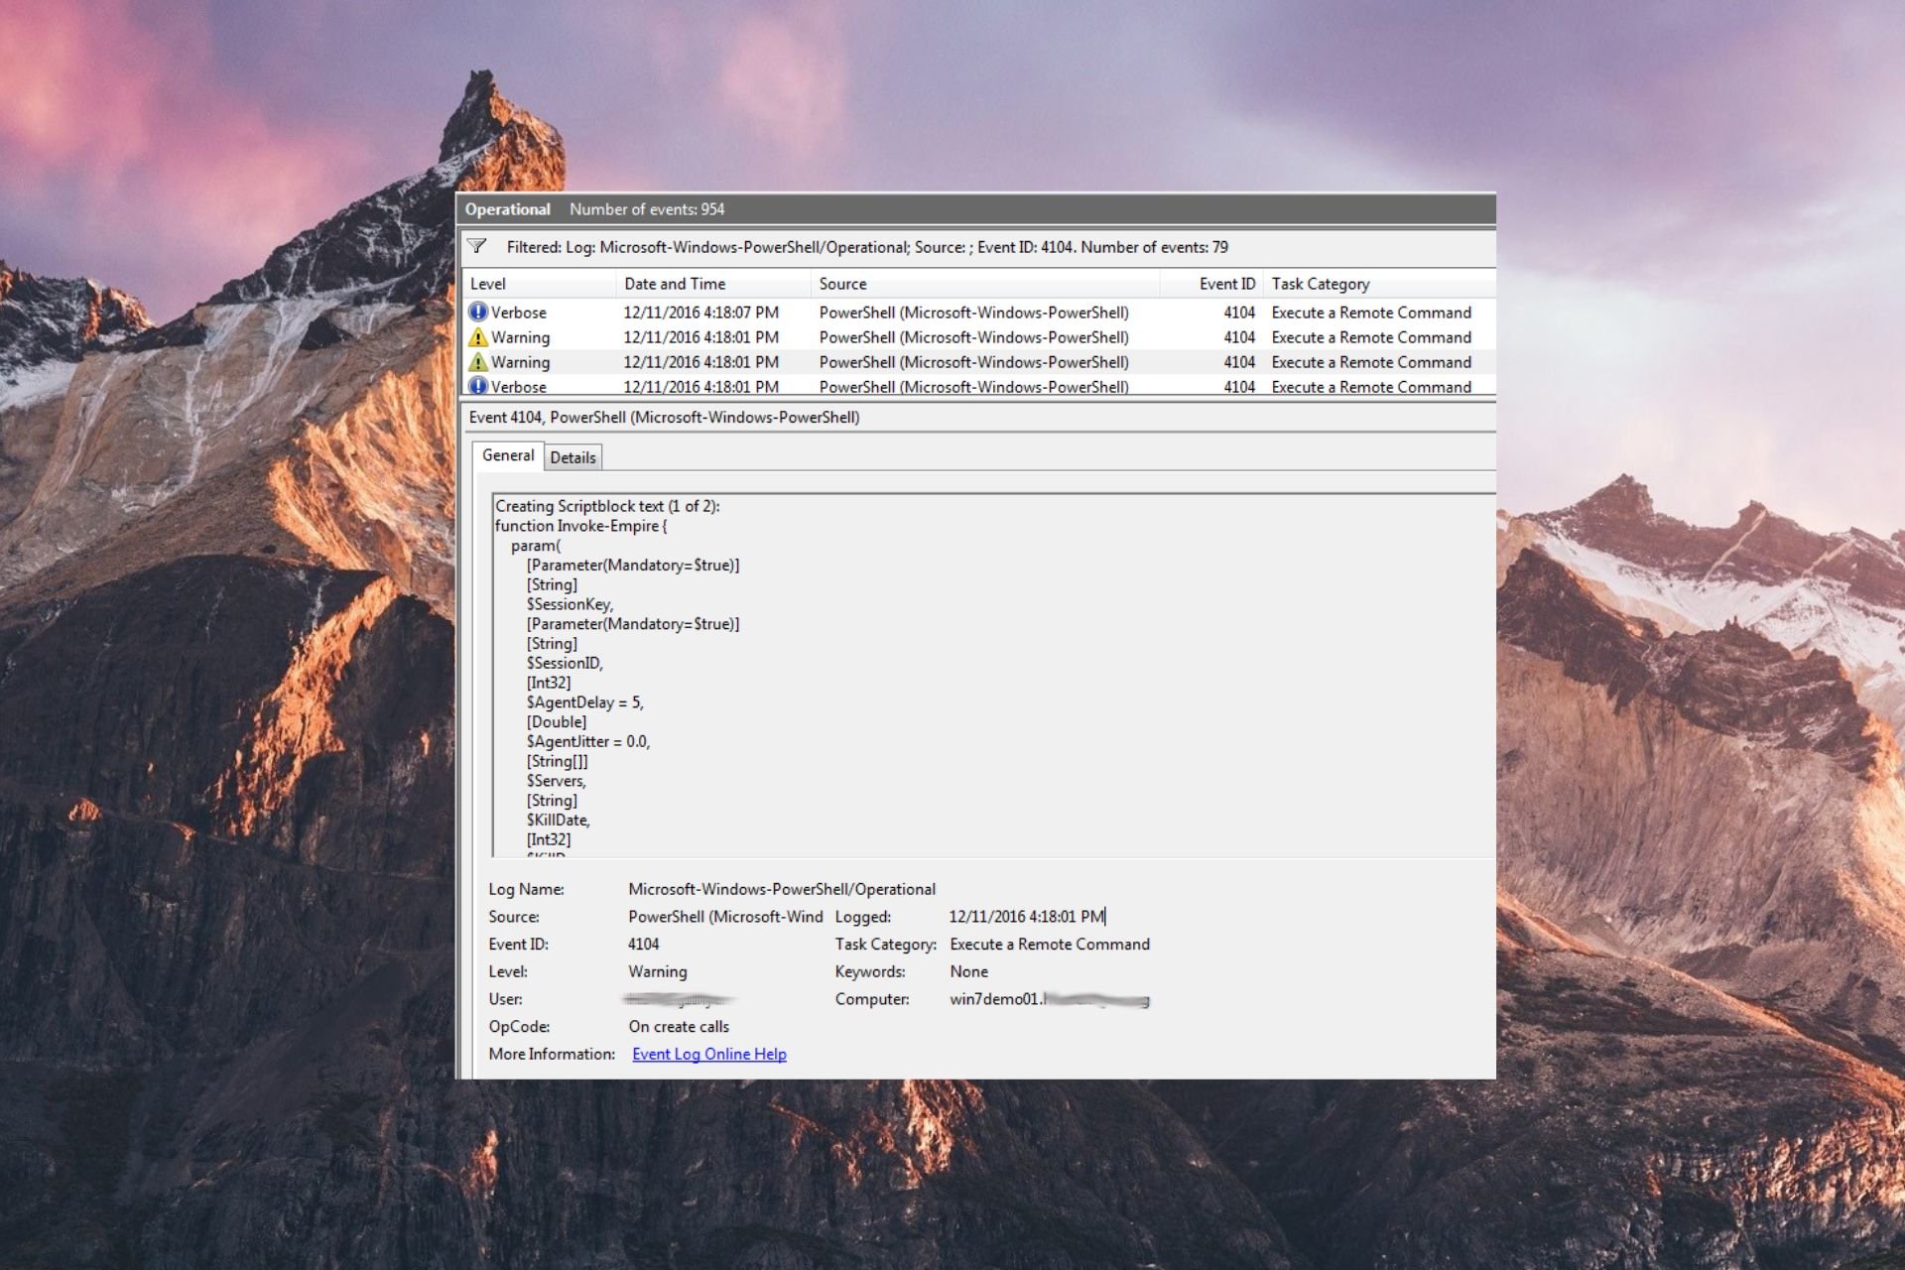Image resolution: width=1905 pixels, height=1270 pixels.
Task: Click the Computer name win7demo01 field
Action: 1049,999
